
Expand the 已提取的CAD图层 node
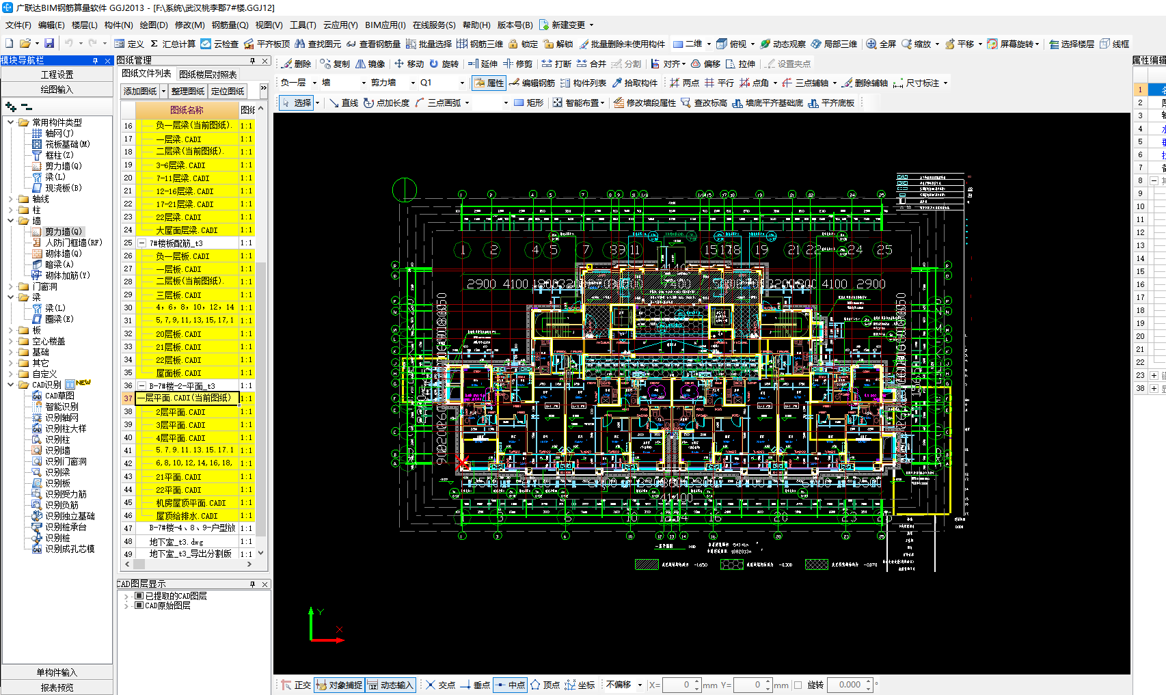pyautogui.click(x=126, y=596)
